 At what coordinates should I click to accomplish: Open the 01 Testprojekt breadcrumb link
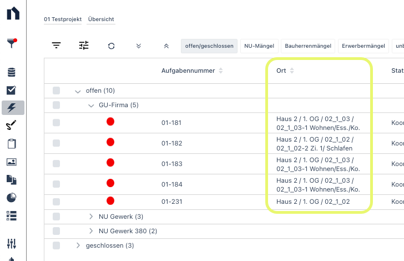pos(63,19)
